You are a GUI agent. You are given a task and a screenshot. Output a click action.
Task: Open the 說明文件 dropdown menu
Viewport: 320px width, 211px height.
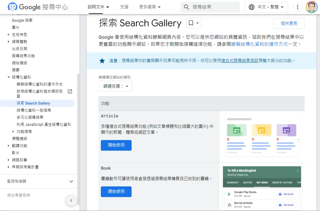pyautogui.click(x=98, y=7)
